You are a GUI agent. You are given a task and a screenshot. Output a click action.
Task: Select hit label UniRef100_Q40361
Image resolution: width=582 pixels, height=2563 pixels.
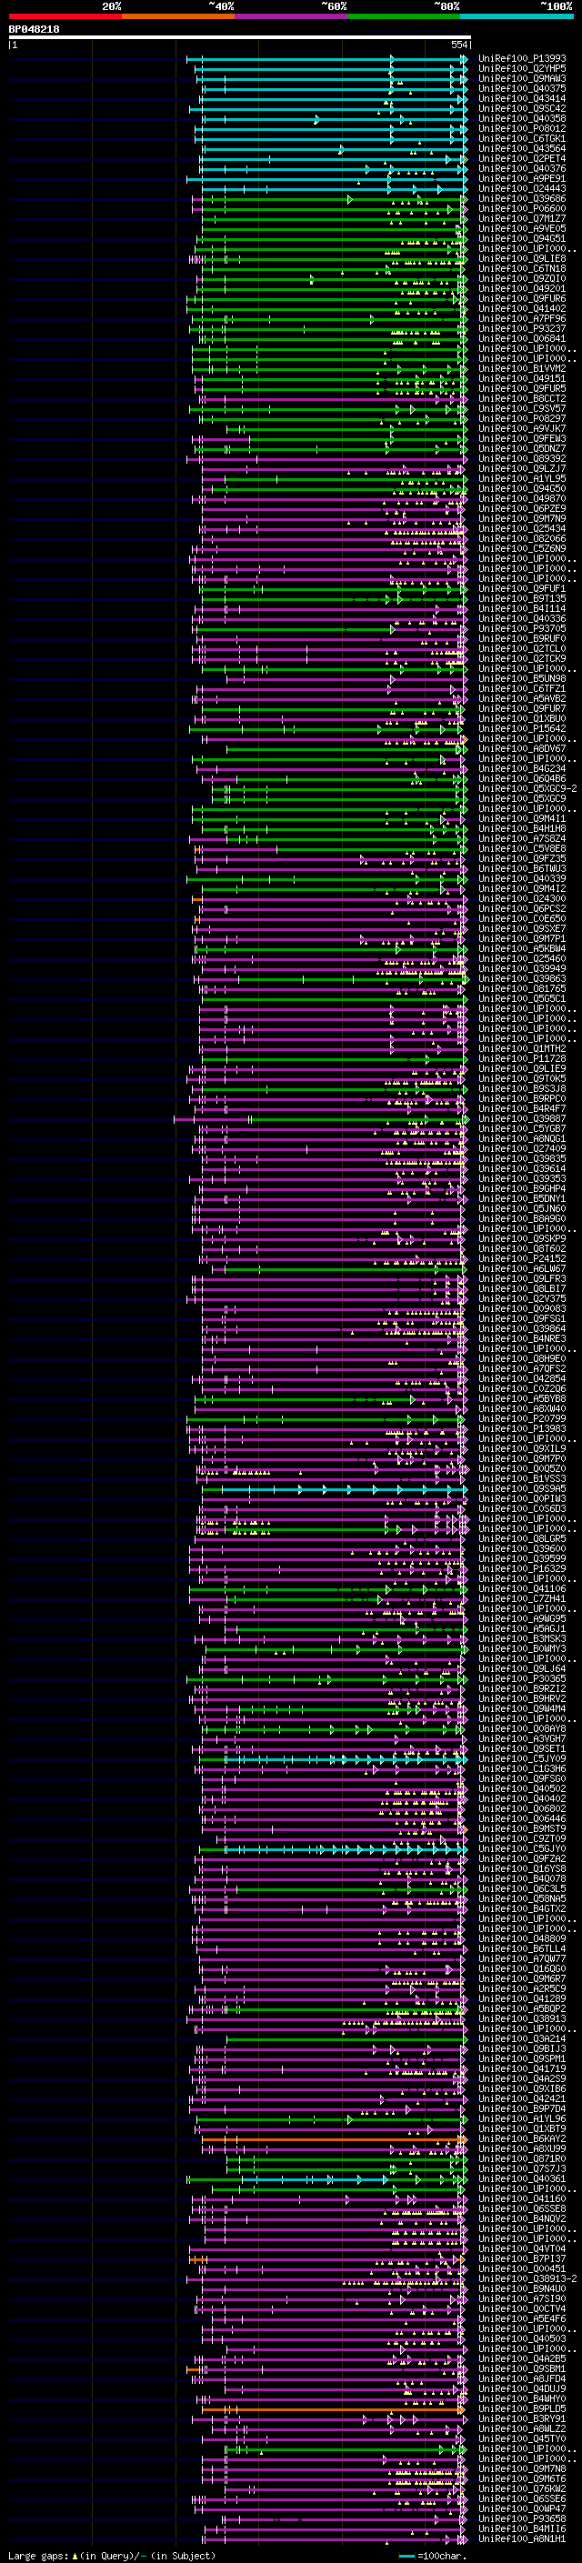(x=522, y=2178)
